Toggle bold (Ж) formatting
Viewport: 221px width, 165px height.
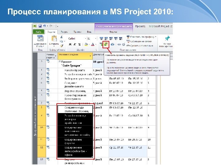[x=70, y=45]
